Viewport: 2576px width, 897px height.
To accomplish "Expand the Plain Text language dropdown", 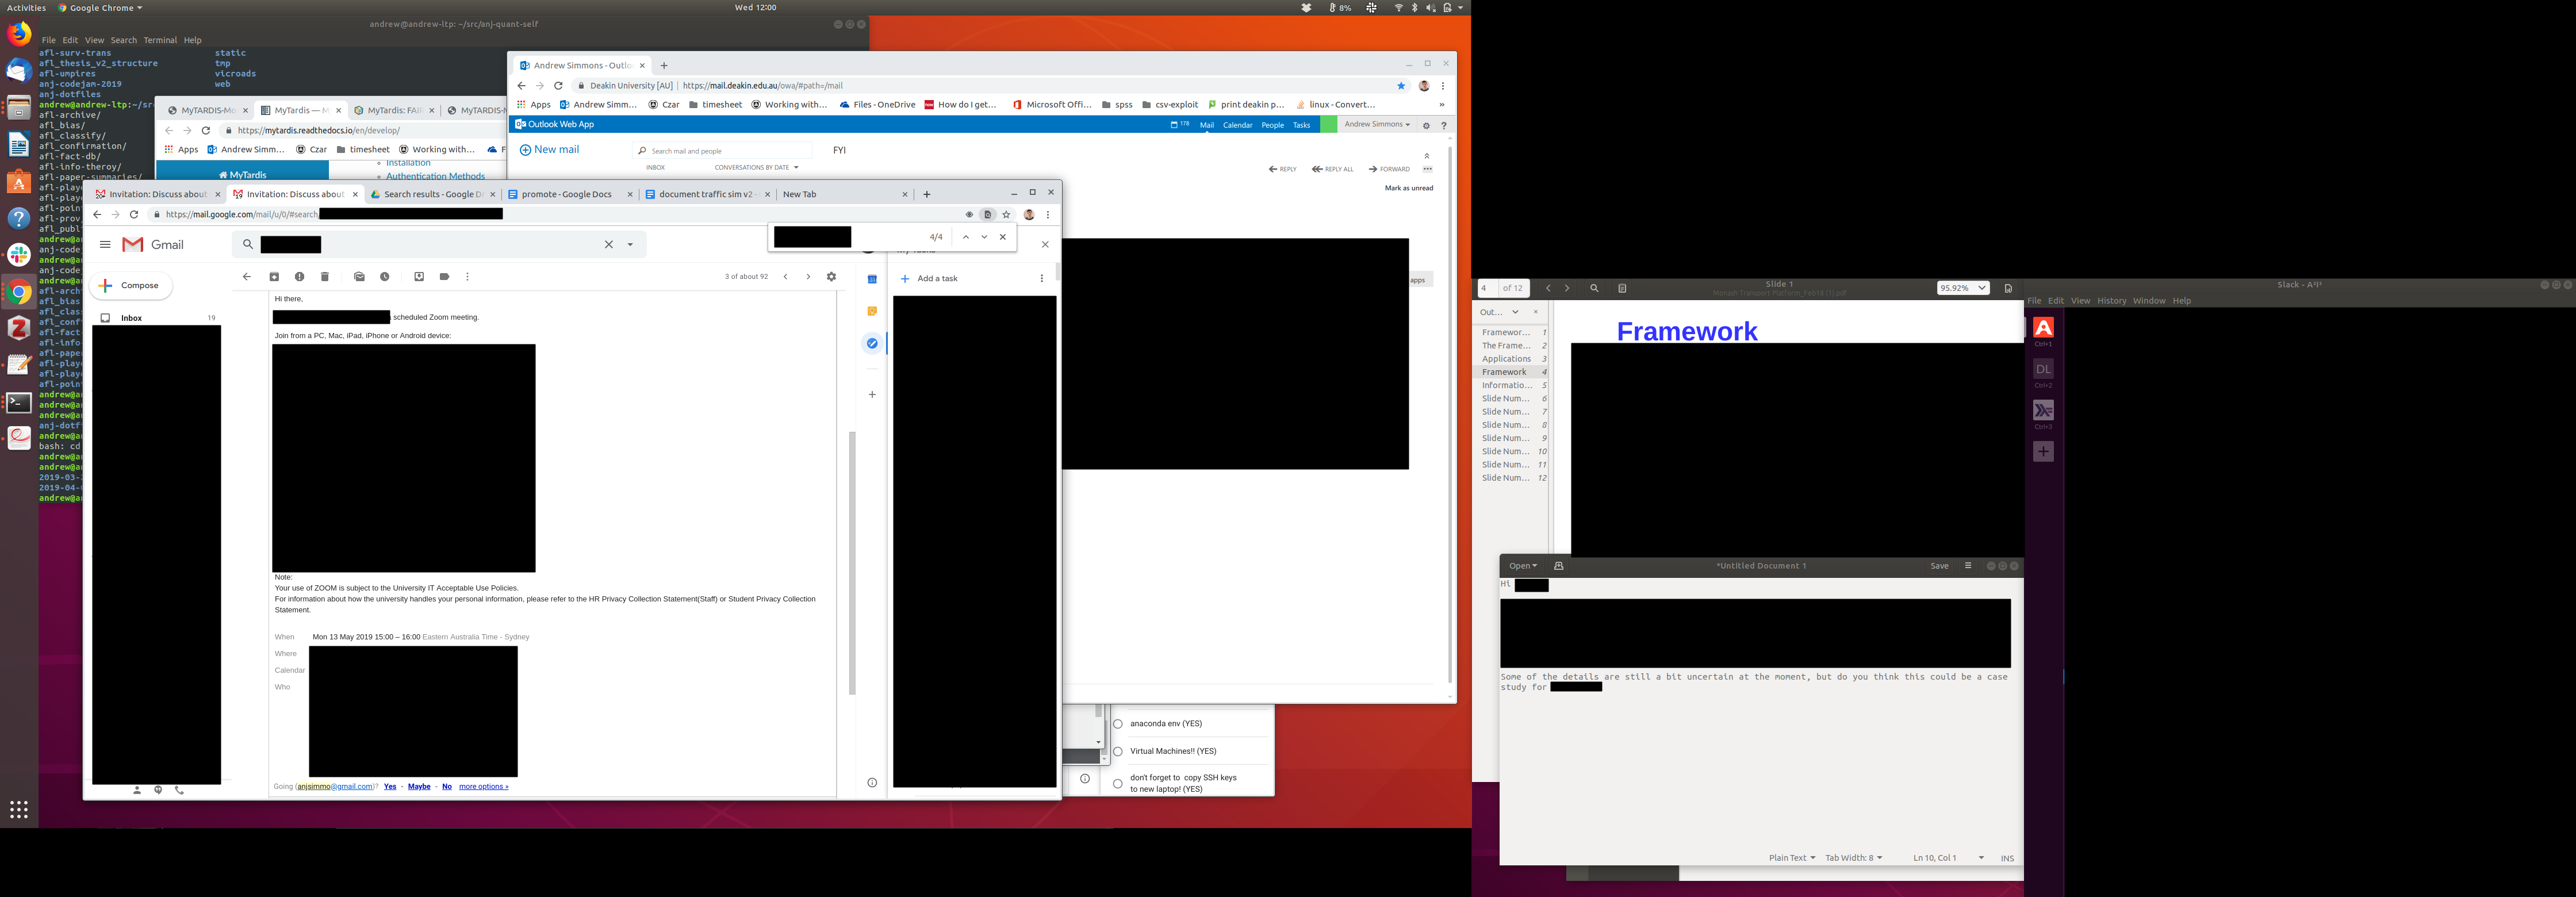I will (x=1791, y=858).
